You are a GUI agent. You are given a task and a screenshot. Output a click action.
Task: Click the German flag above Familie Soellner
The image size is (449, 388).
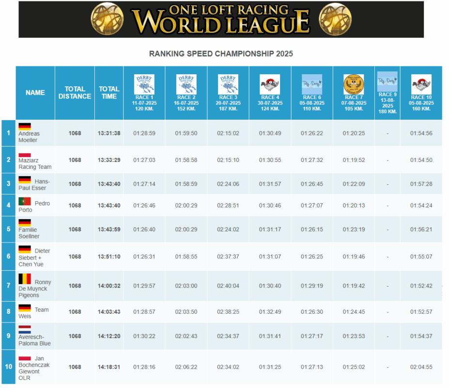[25, 223]
